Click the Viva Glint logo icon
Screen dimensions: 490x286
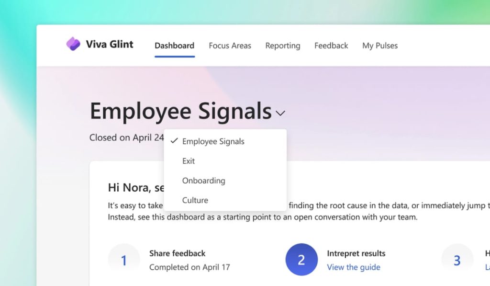73,44
